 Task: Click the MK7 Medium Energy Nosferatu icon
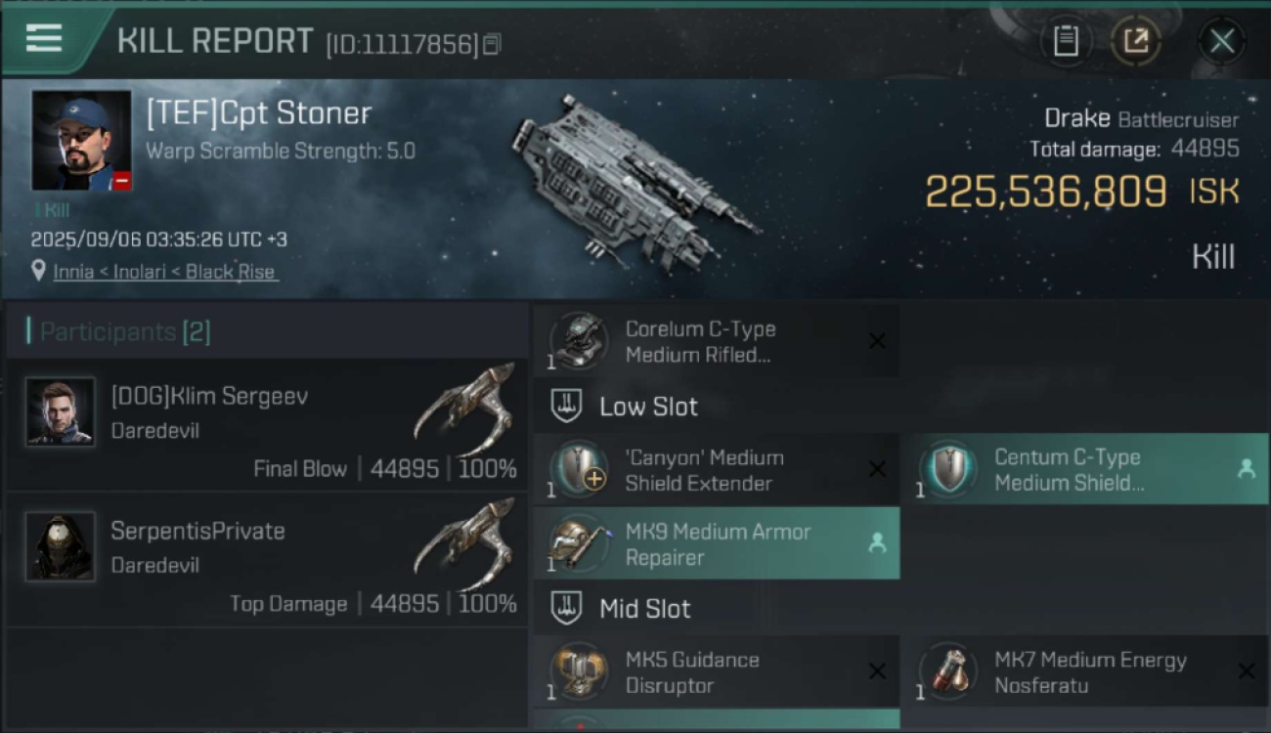(947, 671)
